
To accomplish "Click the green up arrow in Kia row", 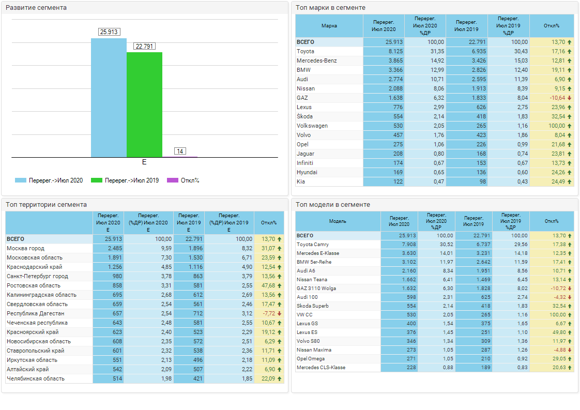I will (x=569, y=181).
